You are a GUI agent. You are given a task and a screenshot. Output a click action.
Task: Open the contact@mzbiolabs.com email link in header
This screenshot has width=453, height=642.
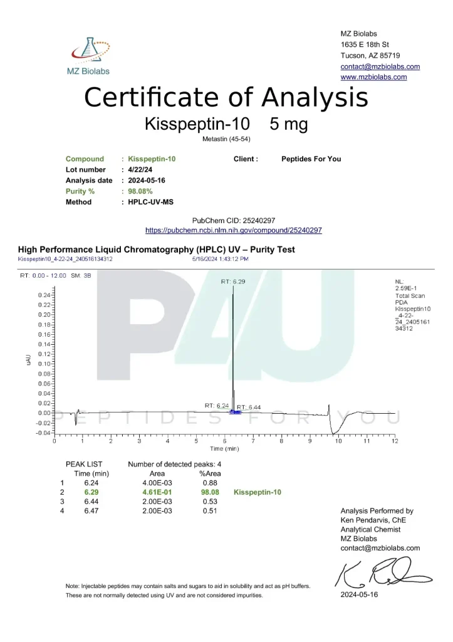(x=380, y=66)
